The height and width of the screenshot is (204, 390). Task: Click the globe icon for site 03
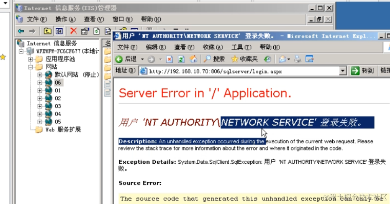(x=49, y=106)
